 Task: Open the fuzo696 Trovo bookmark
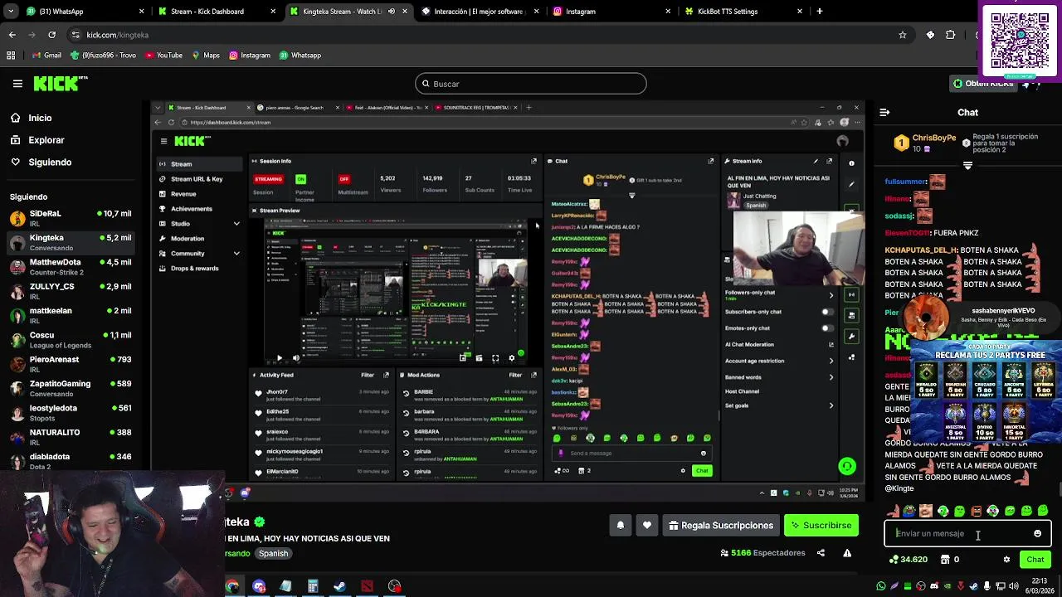[104, 56]
